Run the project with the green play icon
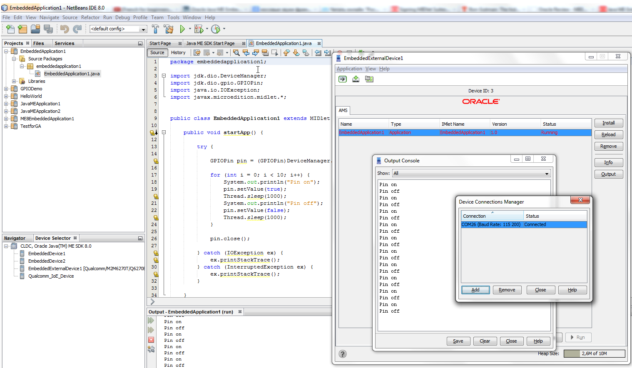Image resolution: width=632 pixels, height=368 pixels. point(182,29)
